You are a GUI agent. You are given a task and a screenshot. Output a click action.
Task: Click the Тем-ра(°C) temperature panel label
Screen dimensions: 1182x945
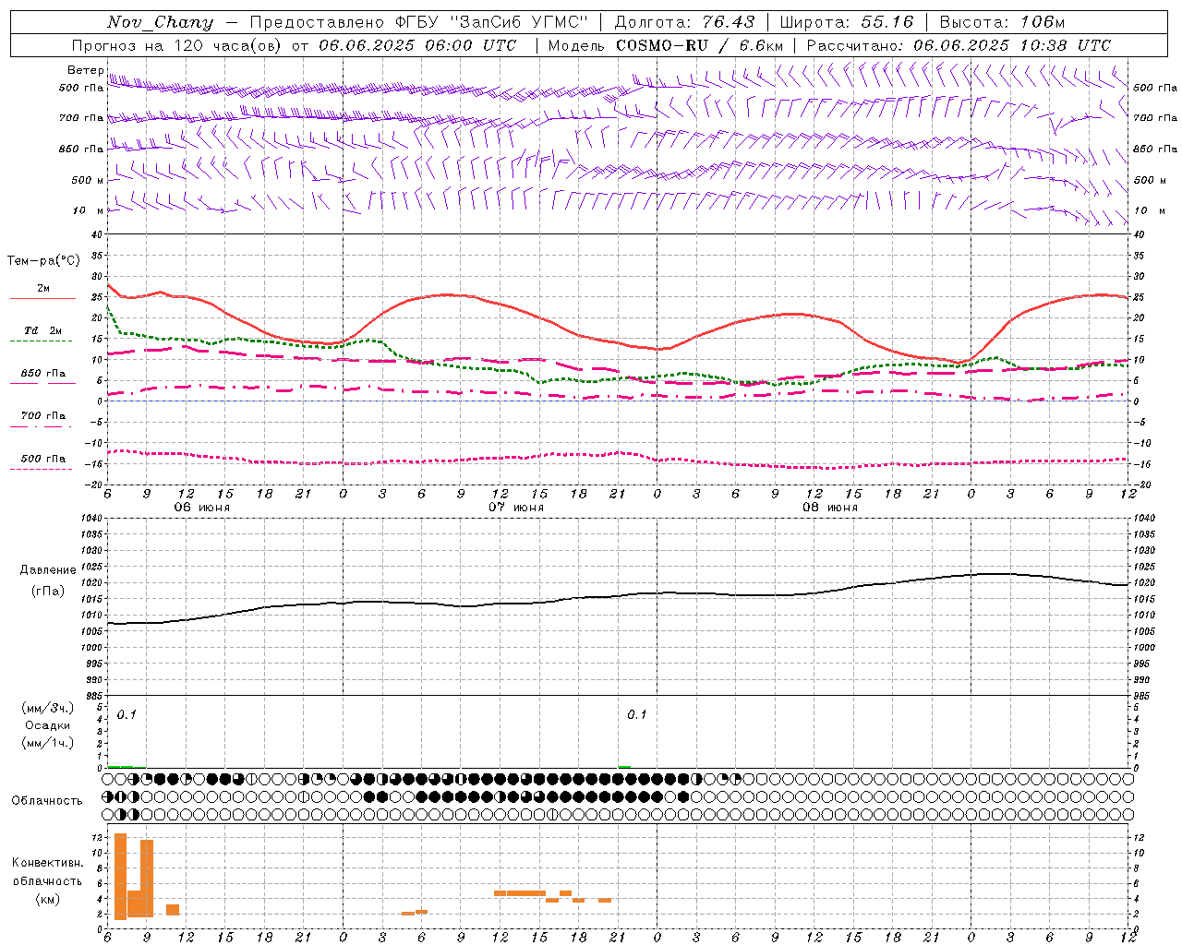tap(43, 261)
